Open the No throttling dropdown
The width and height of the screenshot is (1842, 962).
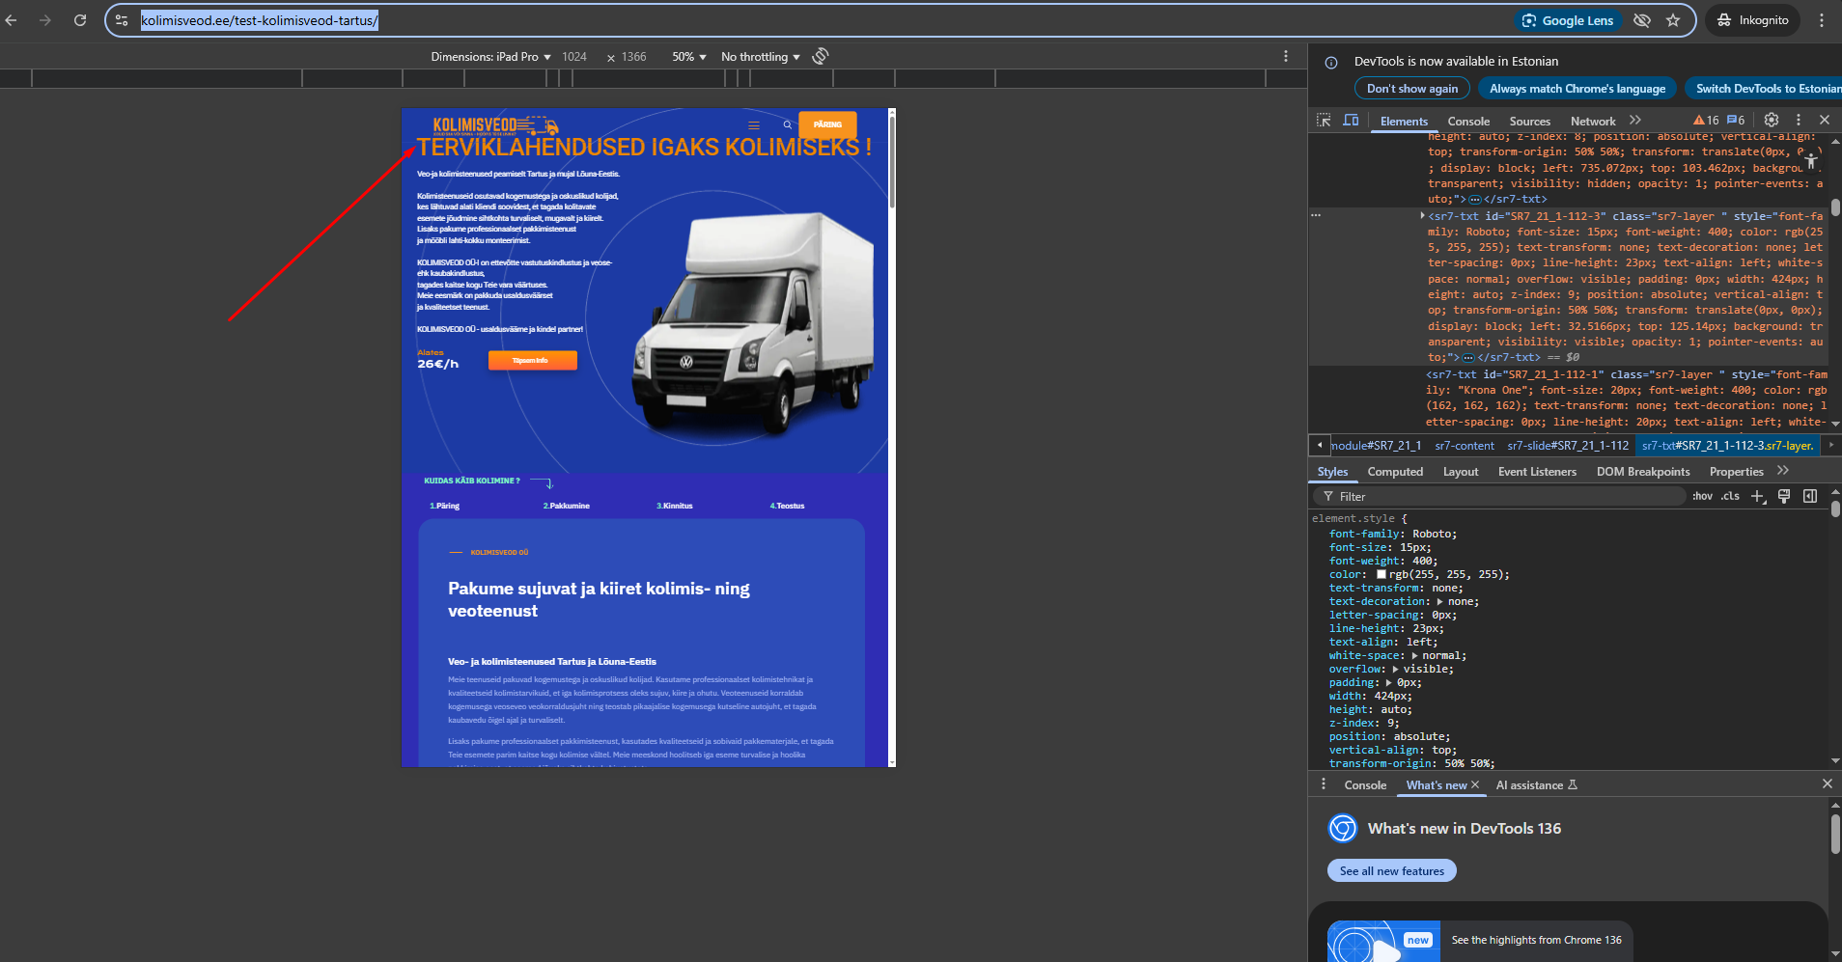coord(761,57)
